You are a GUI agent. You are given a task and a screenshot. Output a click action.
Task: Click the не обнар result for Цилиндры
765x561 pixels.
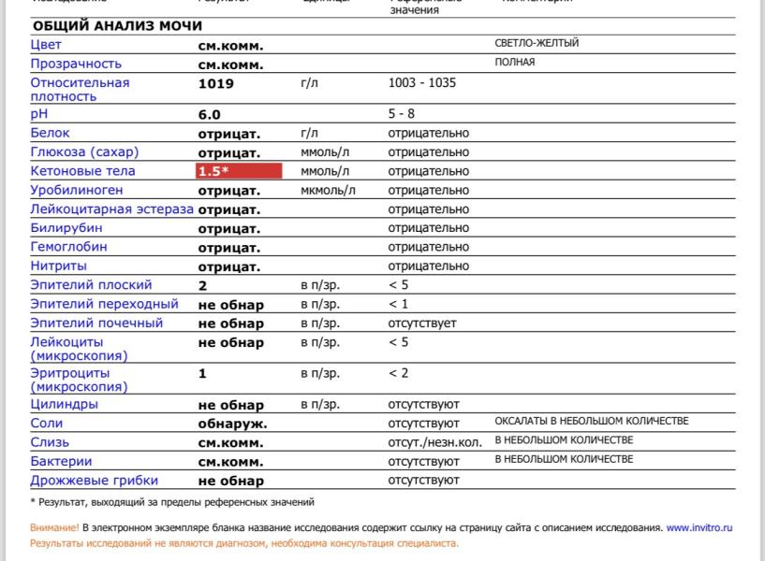click(x=230, y=405)
